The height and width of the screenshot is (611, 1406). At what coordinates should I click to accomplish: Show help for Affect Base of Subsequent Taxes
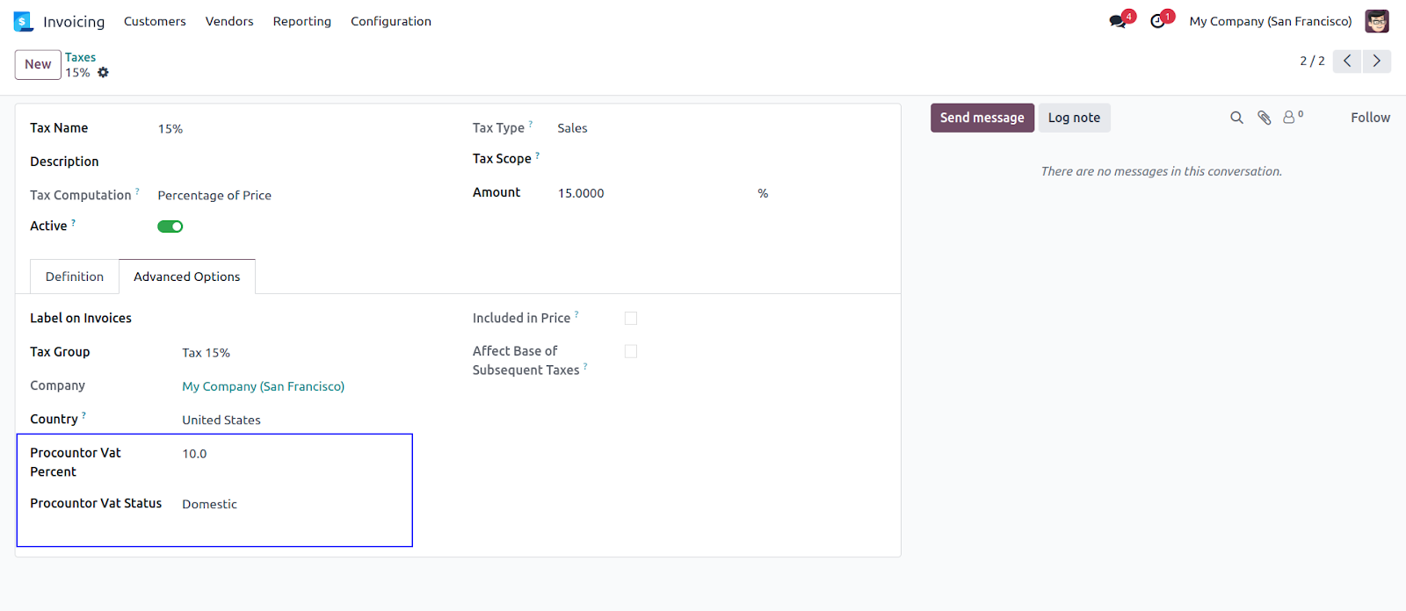(585, 367)
